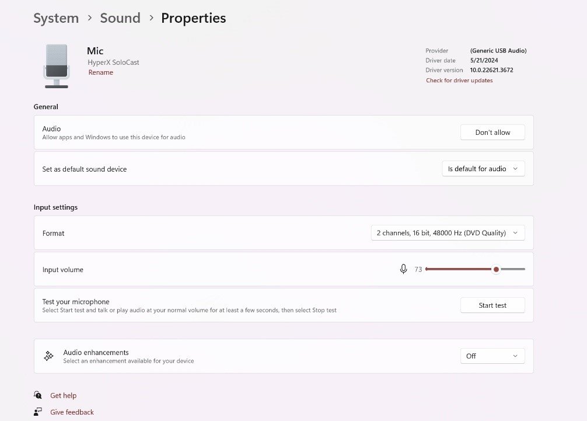This screenshot has width=587, height=421.
Task: Click the Properties breadcrumb heading
Action: [193, 18]
